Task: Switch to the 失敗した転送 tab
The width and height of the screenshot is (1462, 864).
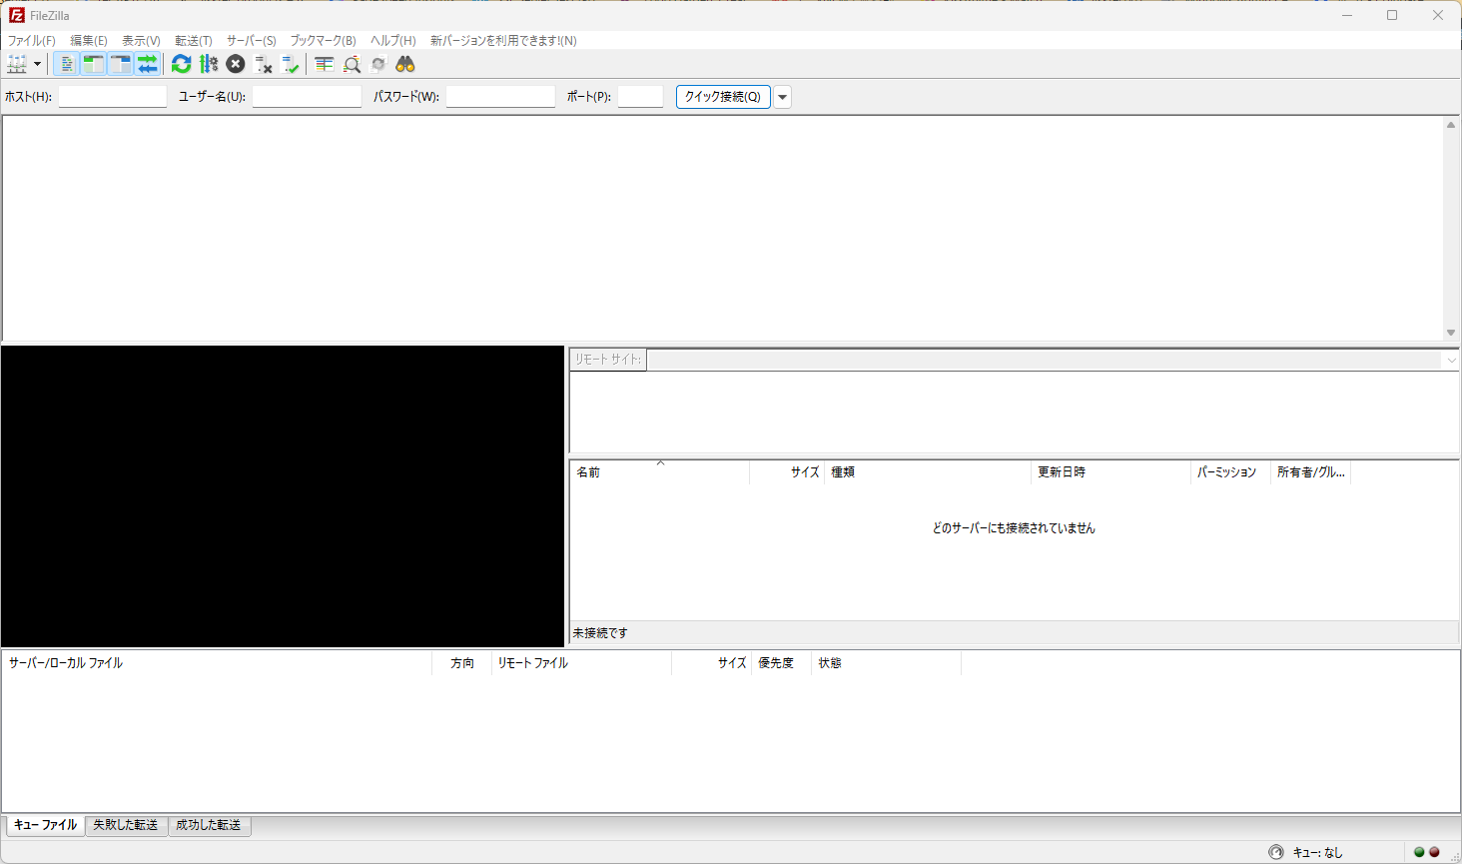Action: (126, 825)
